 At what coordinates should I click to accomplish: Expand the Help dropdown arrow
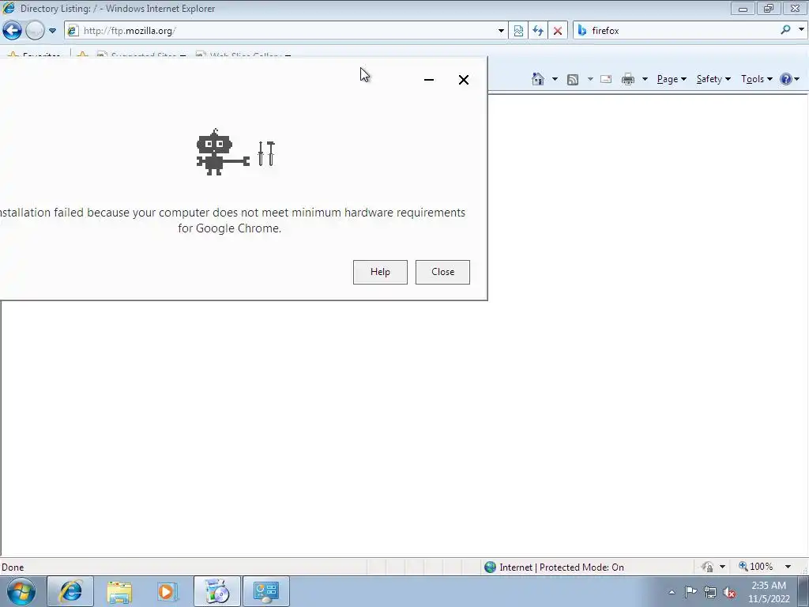tap(797, 79)
